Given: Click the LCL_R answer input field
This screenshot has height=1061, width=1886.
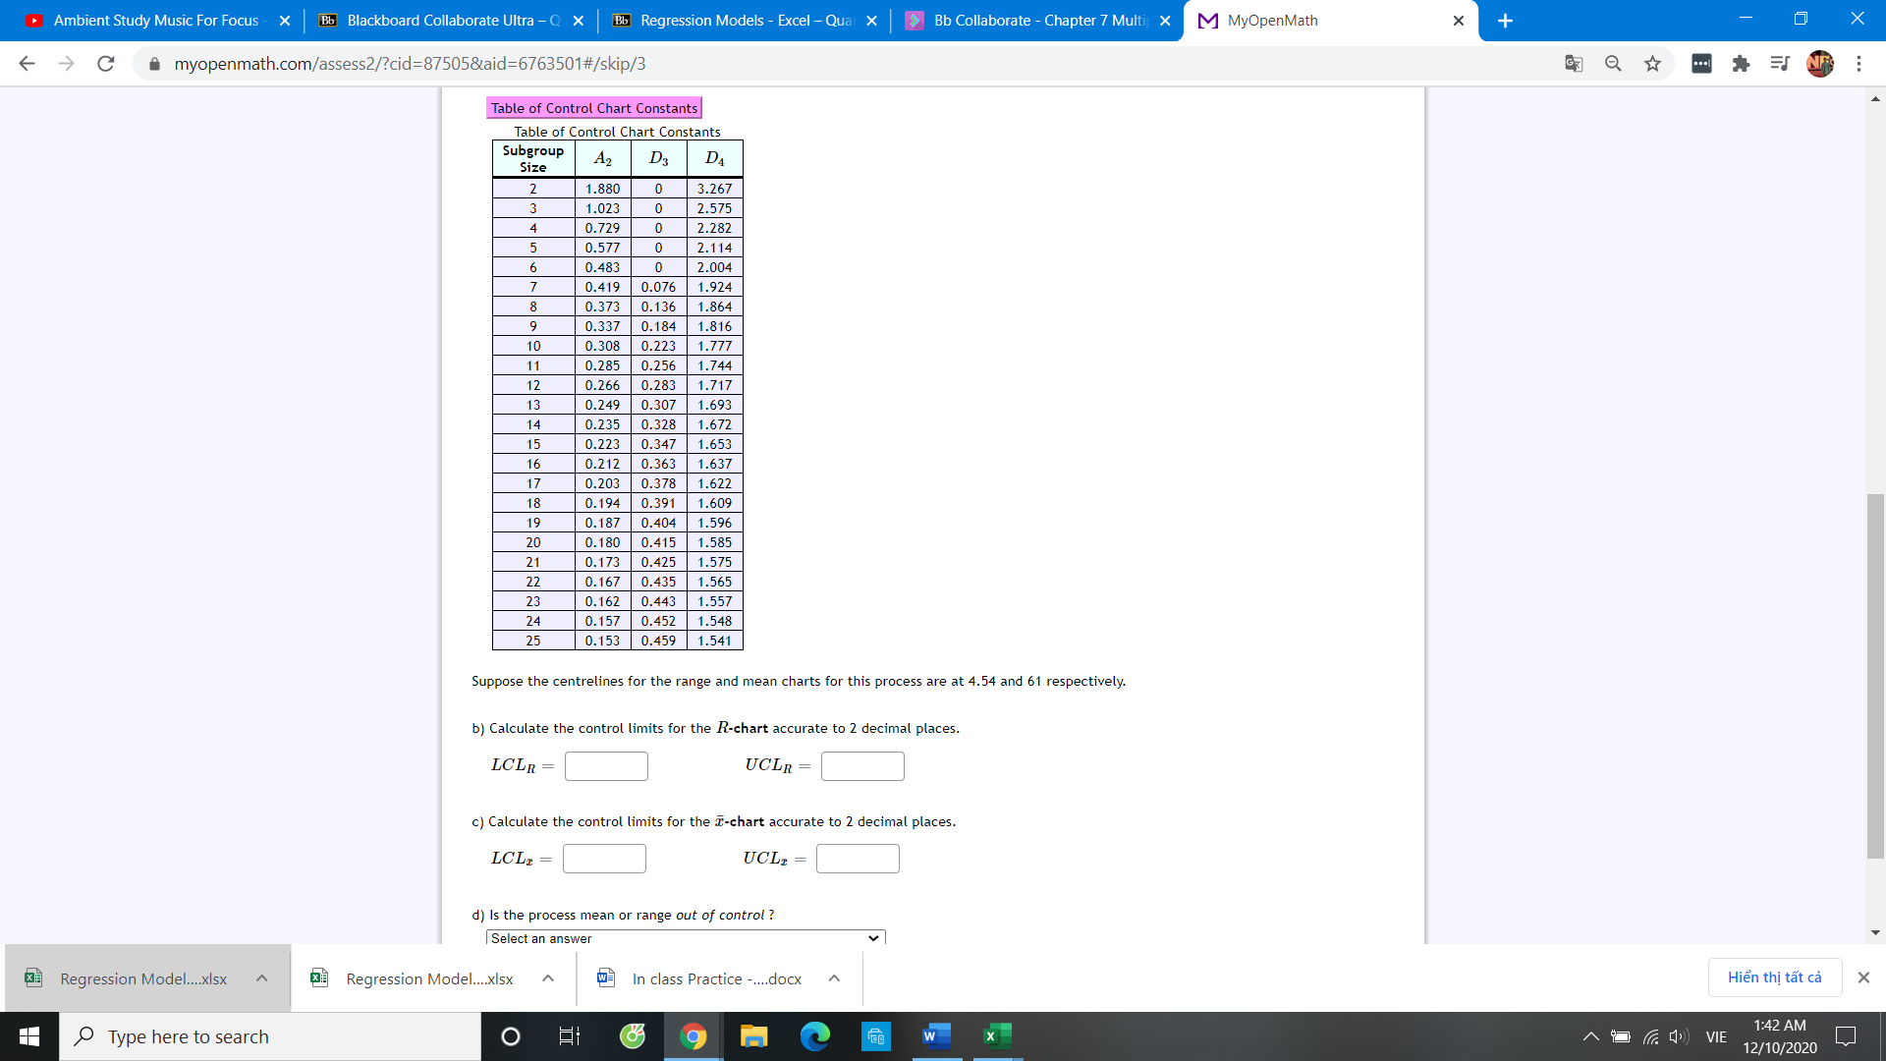Looking at the screenshot, I should [606, 765].
